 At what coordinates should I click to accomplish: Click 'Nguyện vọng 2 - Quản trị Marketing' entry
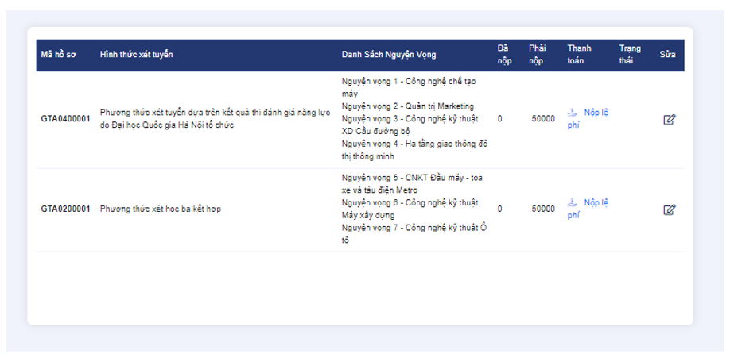(407, 106)
